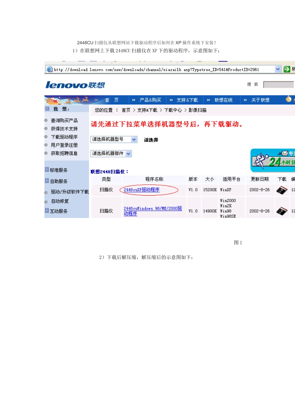Screen dimensions: 295x418
Task: Open 请选择机器部件 dropdown
Action: tap(111, 153)
